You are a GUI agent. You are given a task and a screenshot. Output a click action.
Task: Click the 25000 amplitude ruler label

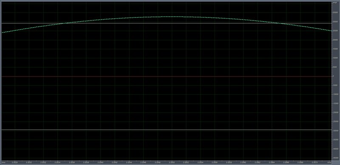click(x=335, y=31)
